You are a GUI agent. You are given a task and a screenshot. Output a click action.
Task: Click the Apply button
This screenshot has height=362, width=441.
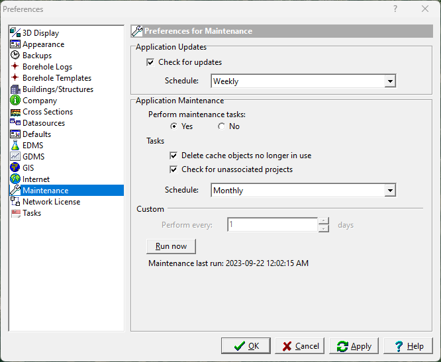[354, 346]
